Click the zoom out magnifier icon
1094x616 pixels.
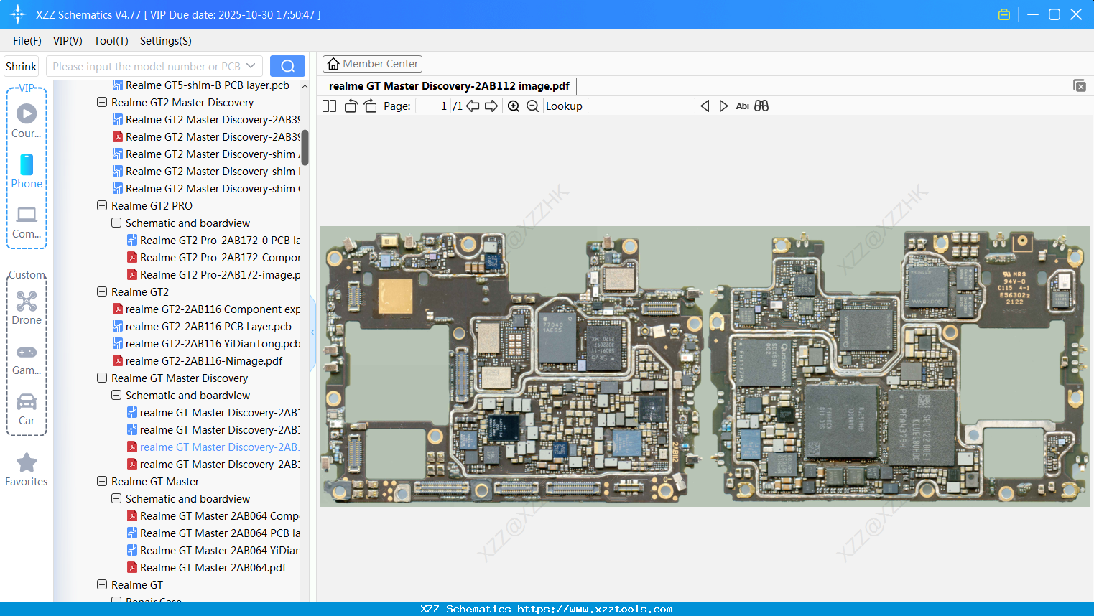(x=532, y=106)
